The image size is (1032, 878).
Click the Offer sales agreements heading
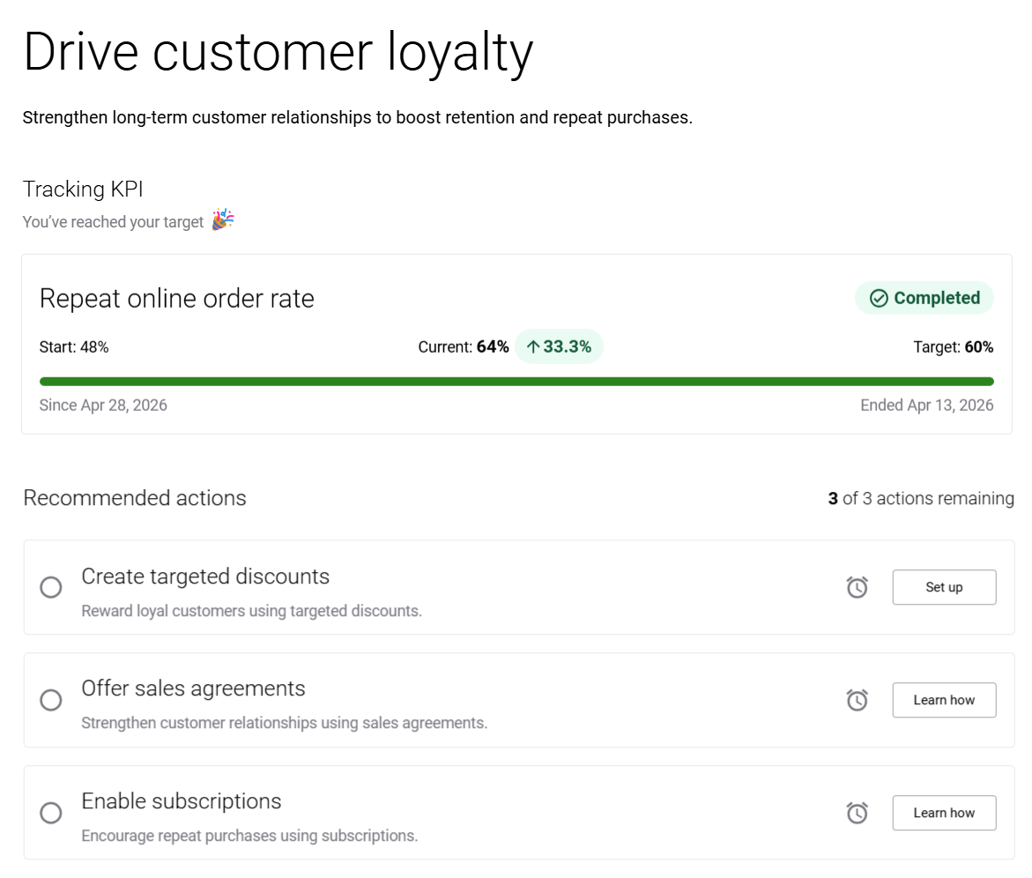coord(193,688)
